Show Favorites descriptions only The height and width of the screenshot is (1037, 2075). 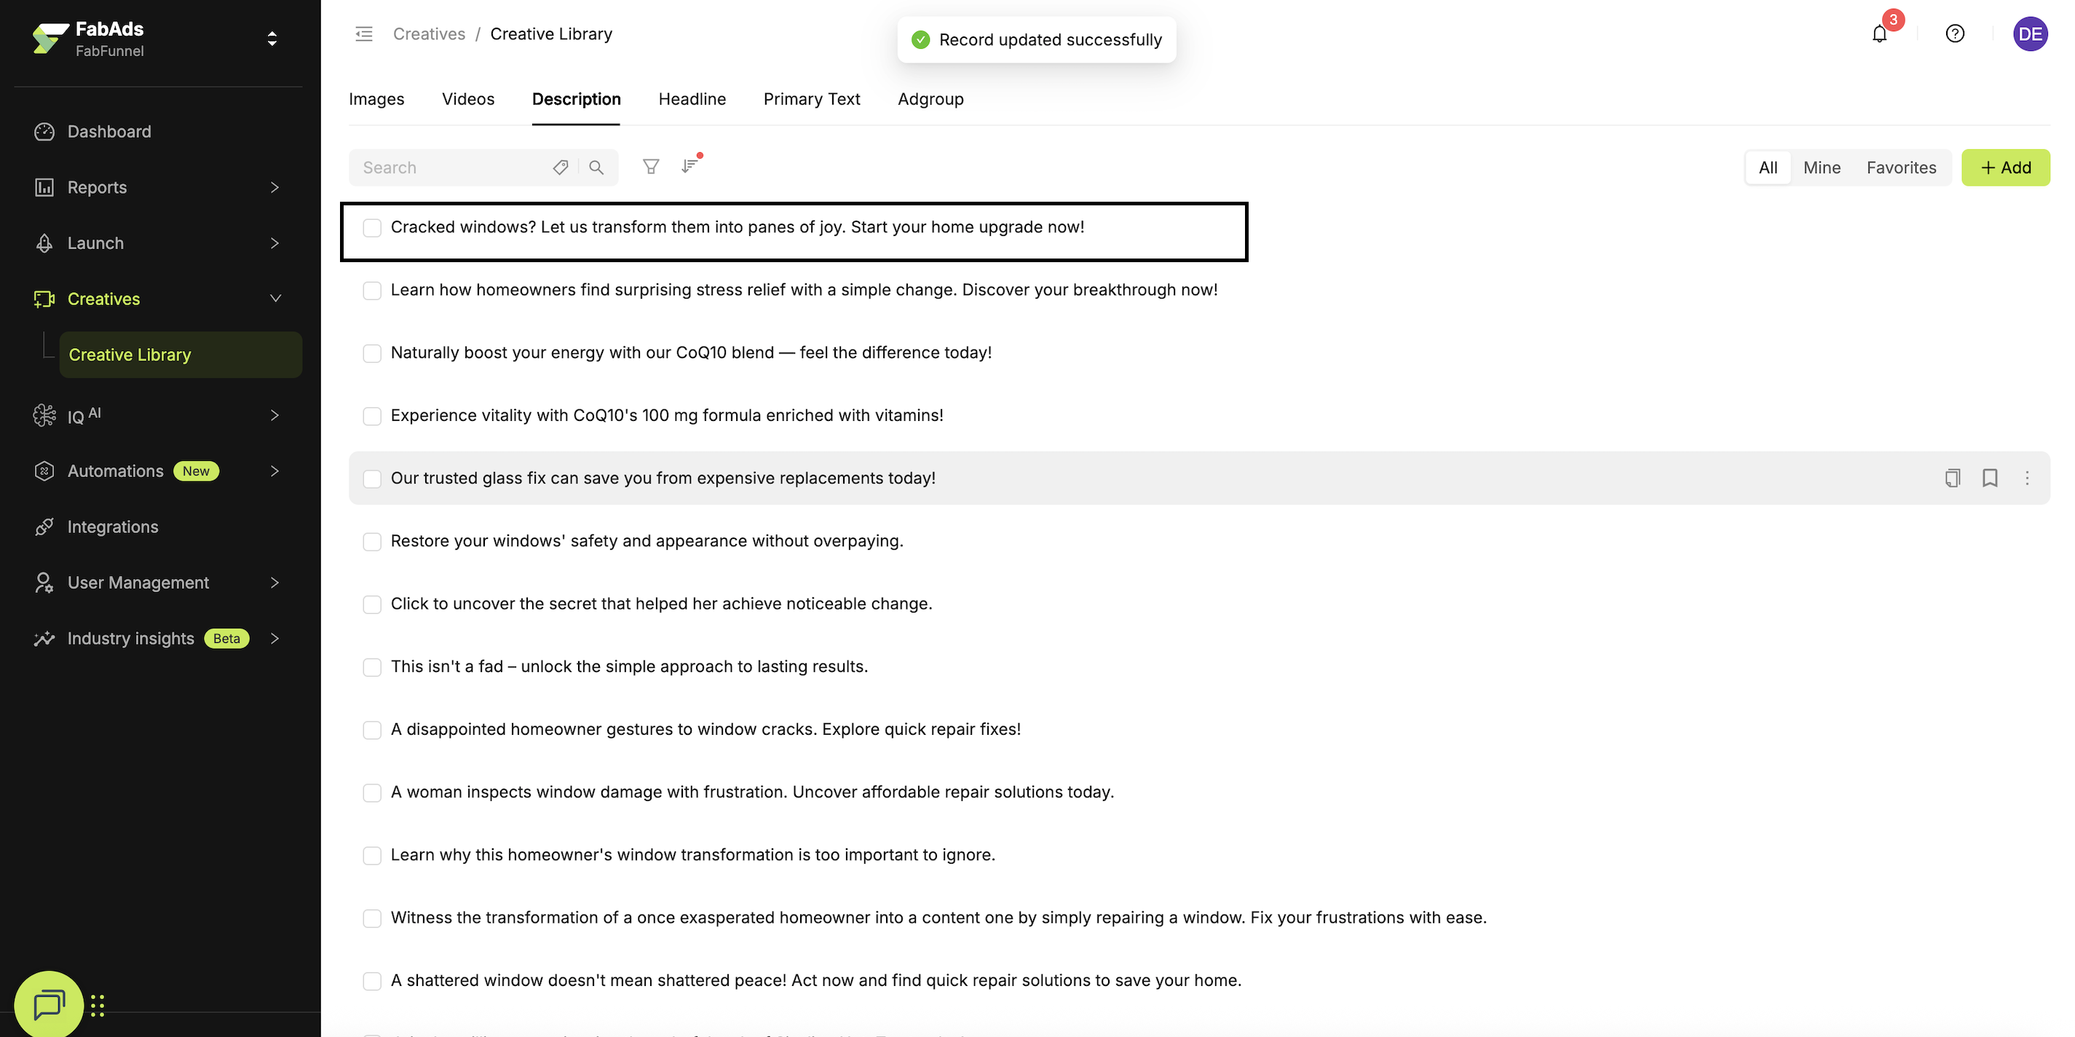click(1901, 167)
